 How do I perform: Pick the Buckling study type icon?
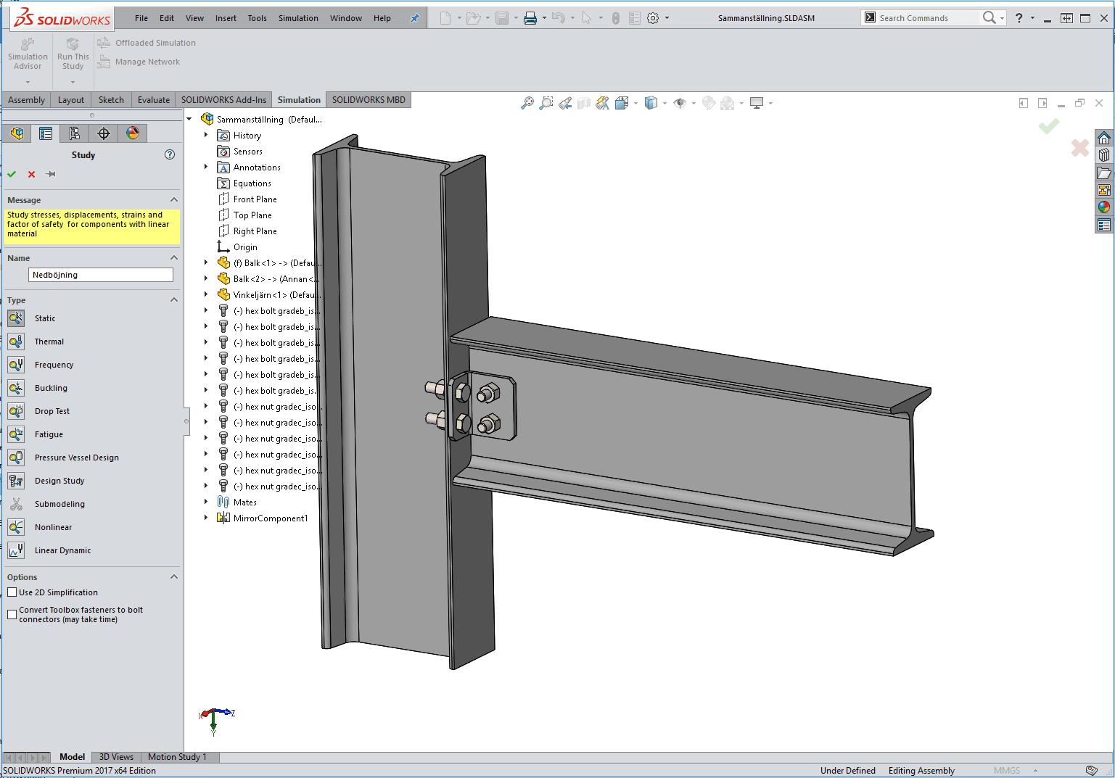click(16, 388)
